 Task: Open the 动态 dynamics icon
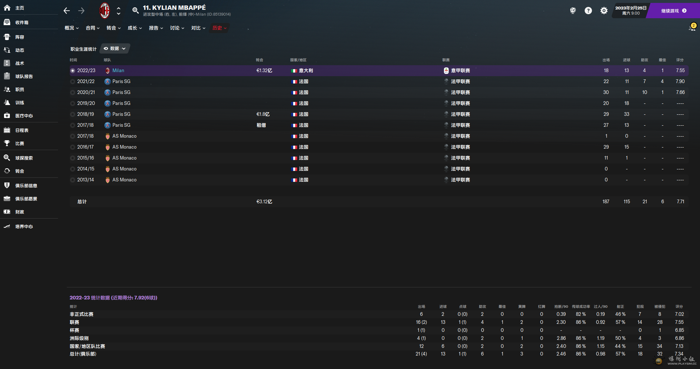tap(7, 50)
